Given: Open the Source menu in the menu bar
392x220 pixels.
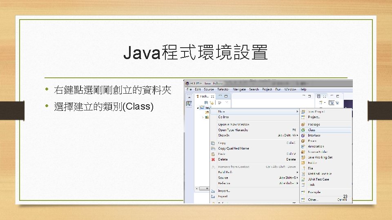Looking at the screenshot, I should (209, 89).
